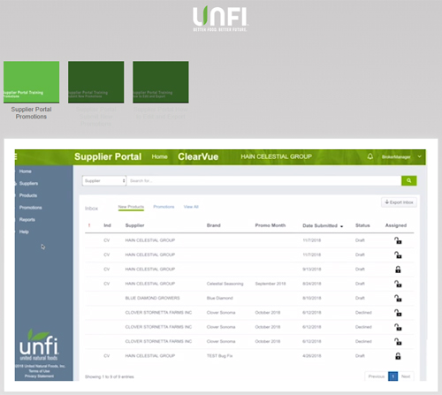The width and height of the screenshot is (442, 395).
Task: Sort by the Supplier column header
Action: tap(134, 225)
